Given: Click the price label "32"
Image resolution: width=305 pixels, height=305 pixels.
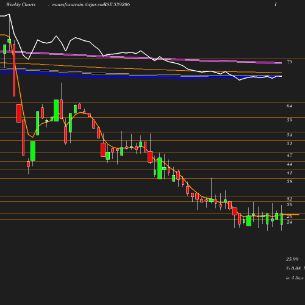Looking at the screenshot, I should (289, 199).
